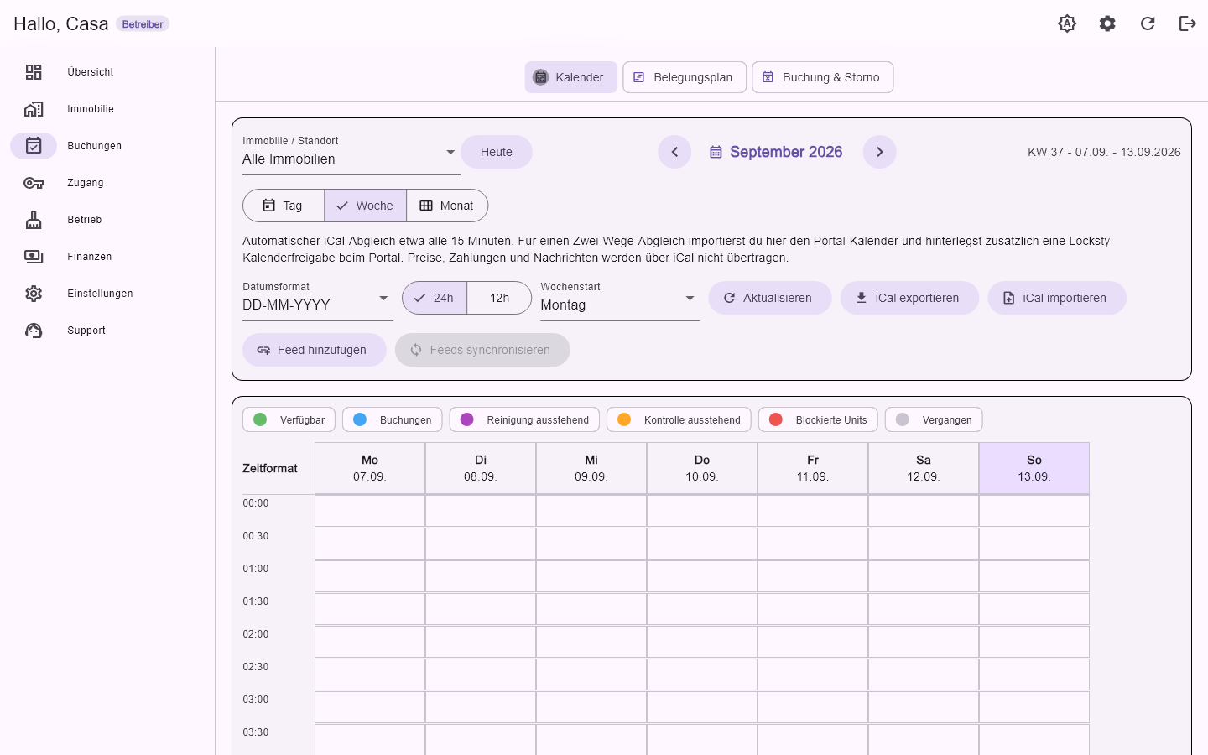The width and height of the screenshot is (1208, 755).
Task: Open the Support headset icon
Action: (34, 331)
